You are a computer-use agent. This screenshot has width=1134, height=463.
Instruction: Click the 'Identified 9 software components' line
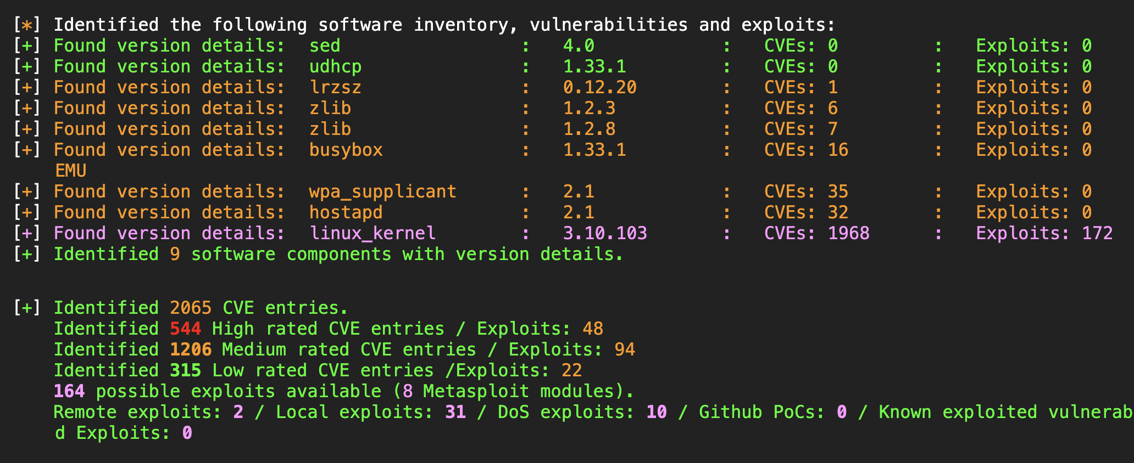pyautogui.click(x=338, y=254)
